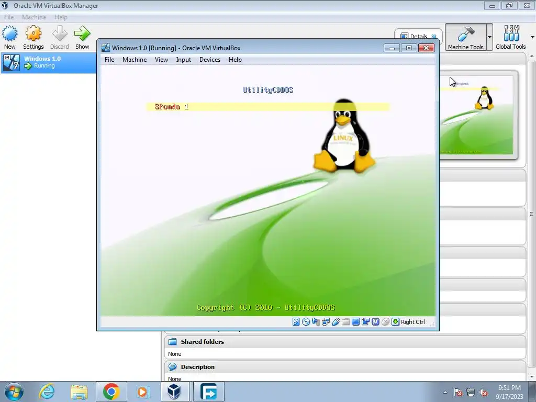Select the Sfondo 1 boot menu entry

(267, 107)
